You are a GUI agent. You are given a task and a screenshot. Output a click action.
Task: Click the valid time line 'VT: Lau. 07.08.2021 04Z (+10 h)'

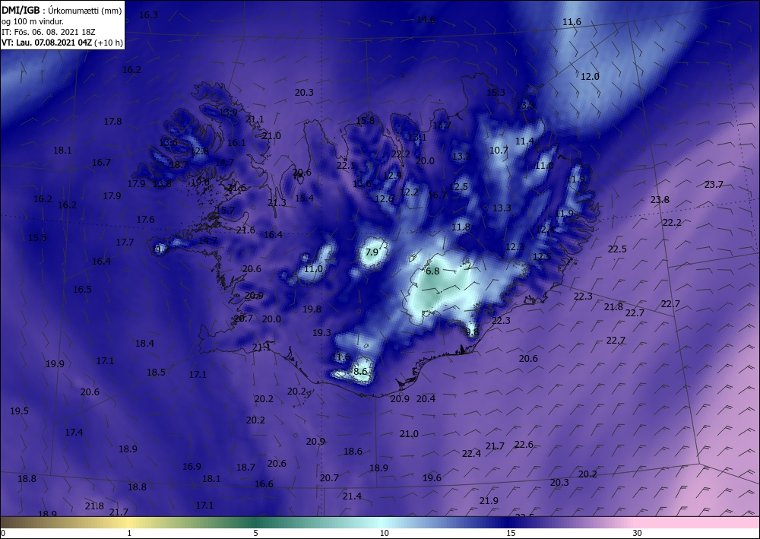(x=62, y=43)
